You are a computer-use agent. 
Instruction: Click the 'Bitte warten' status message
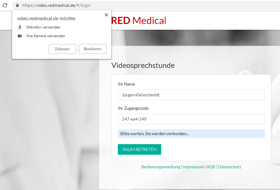click(x=155, y=134)
